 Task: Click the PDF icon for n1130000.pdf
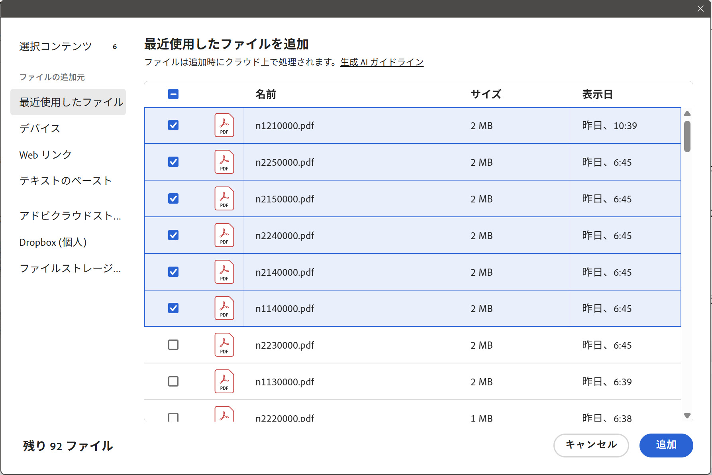pyautogui.click(x=224, y=382)
